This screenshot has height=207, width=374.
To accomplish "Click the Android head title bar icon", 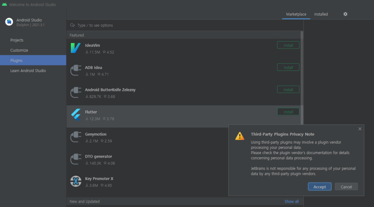I will (4, 4).
